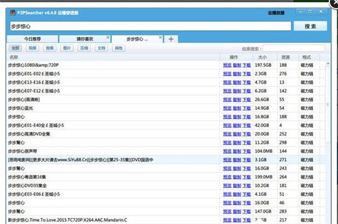The image size is (338, 224).
Task: Download 步步惊心高清DVD全集 via 下载
Action: [x=246, y=134]
